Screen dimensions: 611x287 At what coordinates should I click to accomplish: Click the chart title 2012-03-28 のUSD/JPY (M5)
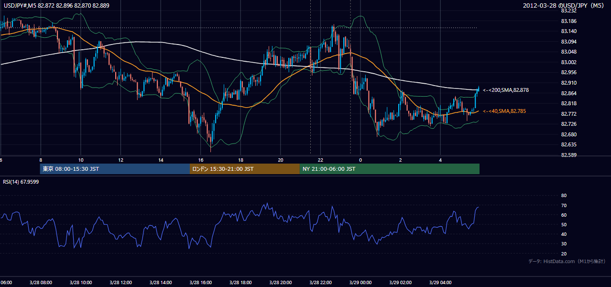[564, 5]
